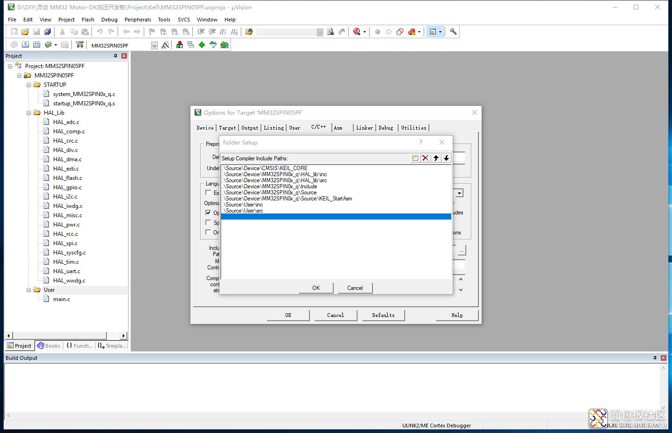The height and width of the screenshot is (433, 672).
Task: Click the Build target icon
Action: point(25,45)
